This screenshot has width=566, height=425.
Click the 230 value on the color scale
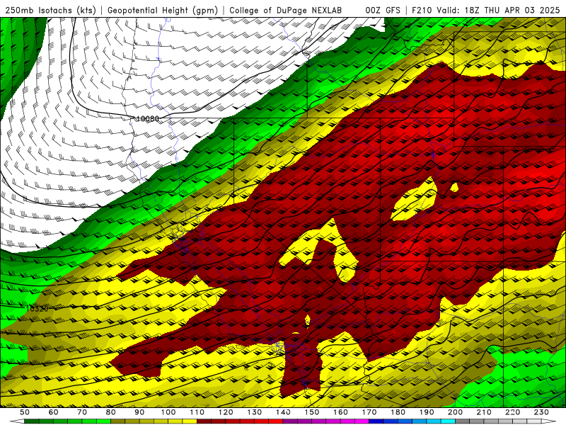[541, 412]
